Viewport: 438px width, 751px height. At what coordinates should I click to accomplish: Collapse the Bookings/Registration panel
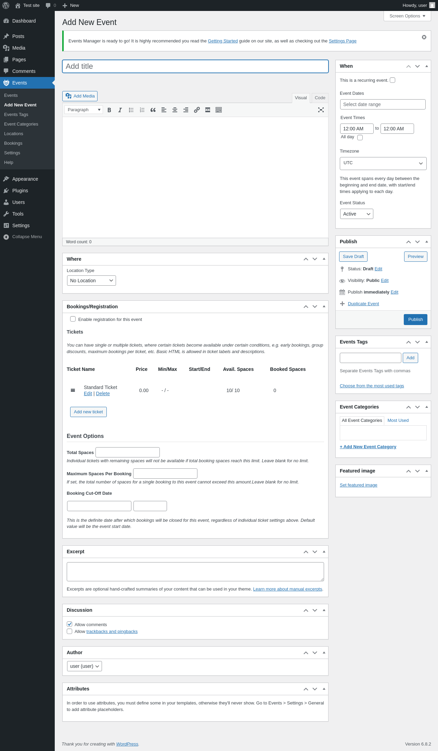point(324,306)
